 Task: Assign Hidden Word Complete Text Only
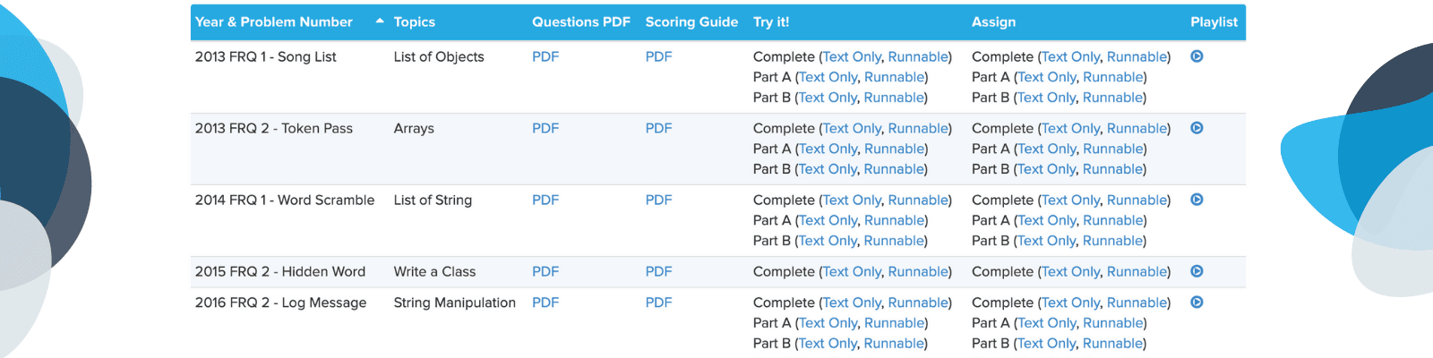1071,271
